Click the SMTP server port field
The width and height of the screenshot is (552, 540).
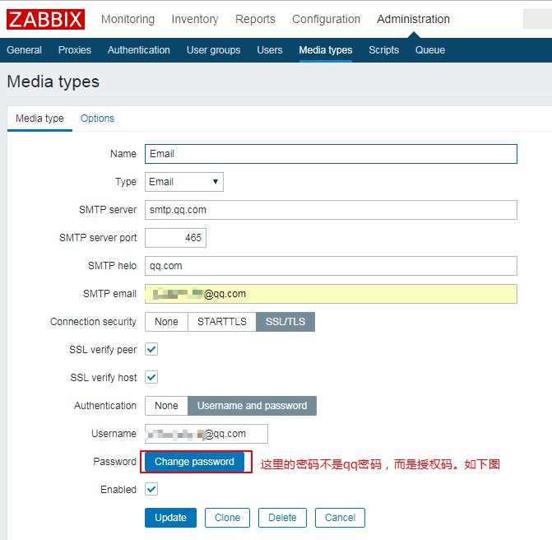click(175, 238)
